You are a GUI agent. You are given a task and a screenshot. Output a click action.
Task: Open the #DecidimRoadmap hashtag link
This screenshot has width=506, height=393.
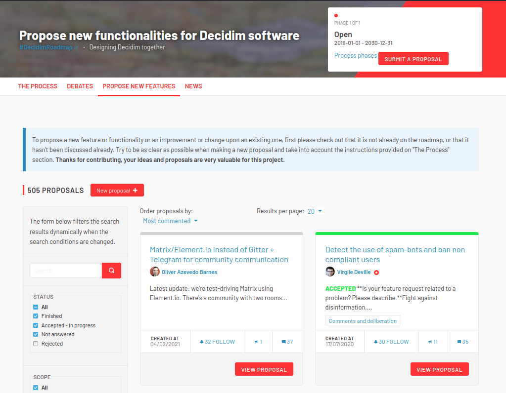46,47
